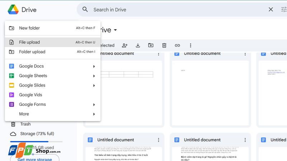Click Docs icon on second bottom-row card
The image size is (287, 161).
click(x=177, y=140)
